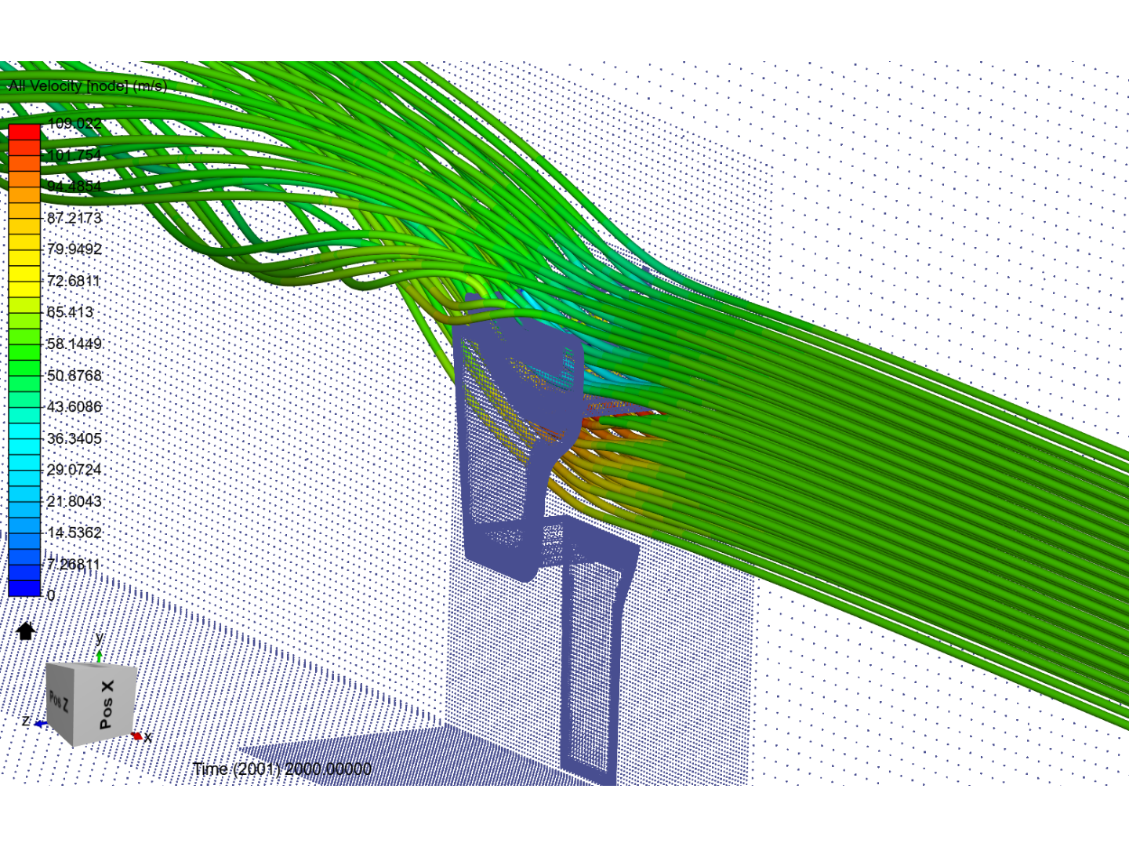Click the legend value 14.5362
The height and width of the screenshot is (847, 1129).
(74, 532)
